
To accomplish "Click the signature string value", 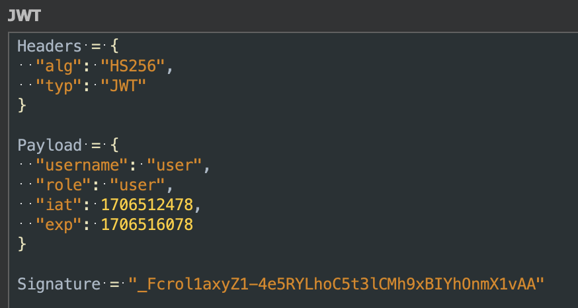I will (337, 284).
